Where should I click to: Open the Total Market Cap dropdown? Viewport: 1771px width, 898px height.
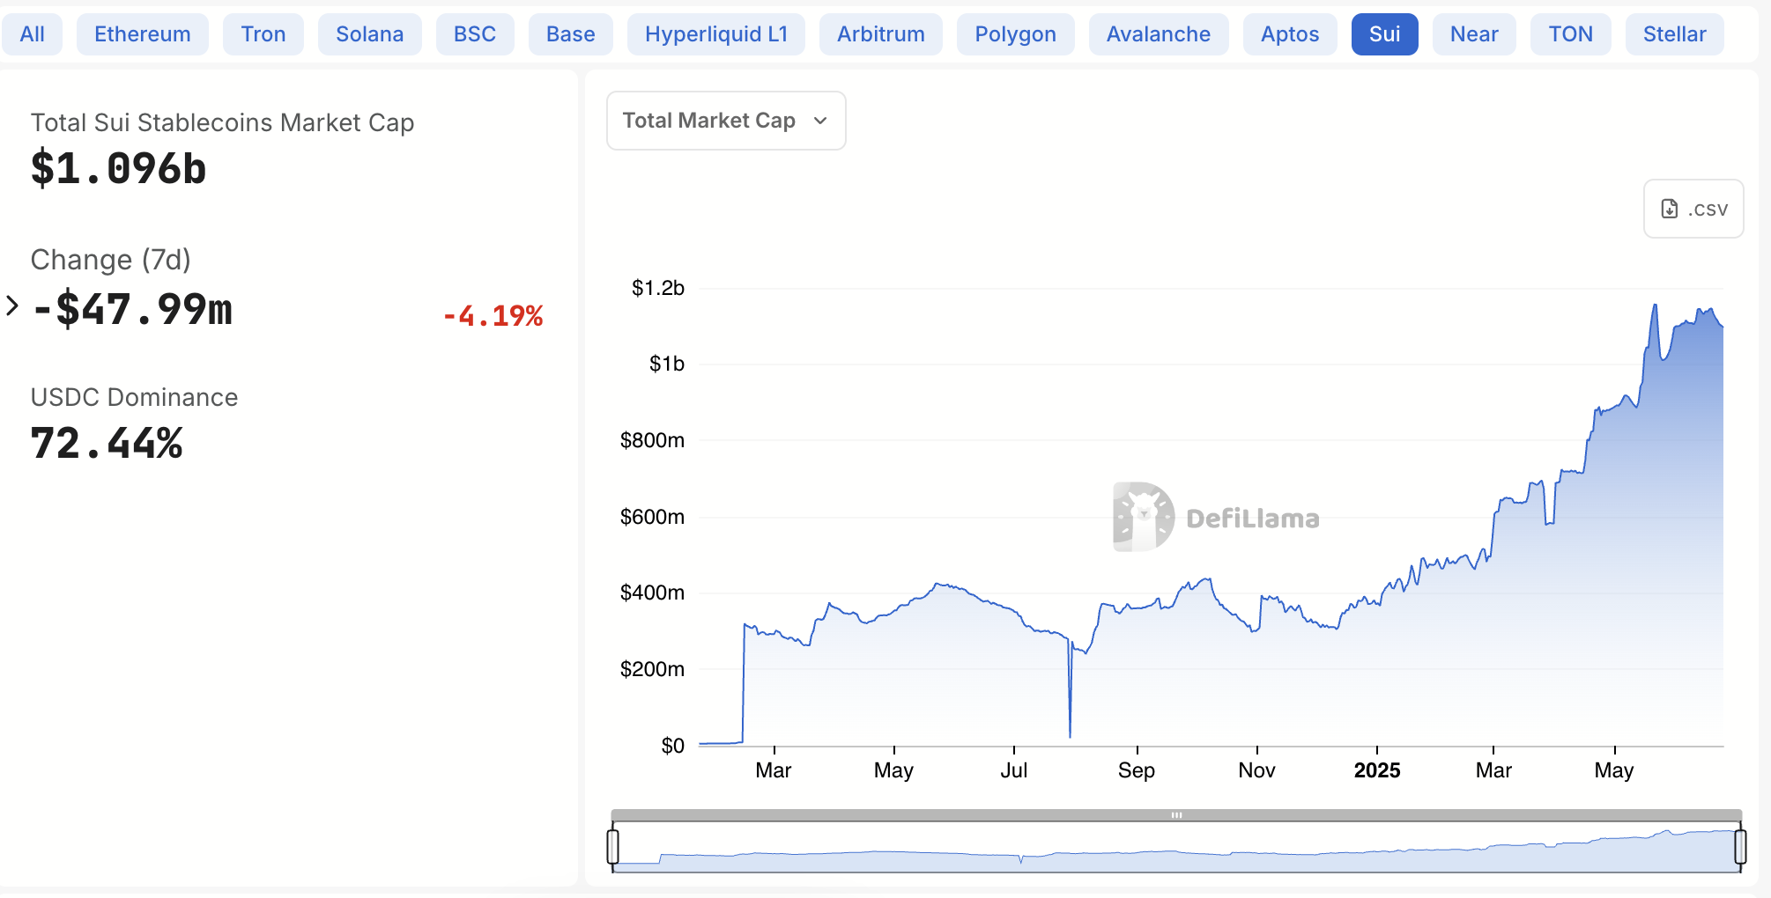coord(724,121)
